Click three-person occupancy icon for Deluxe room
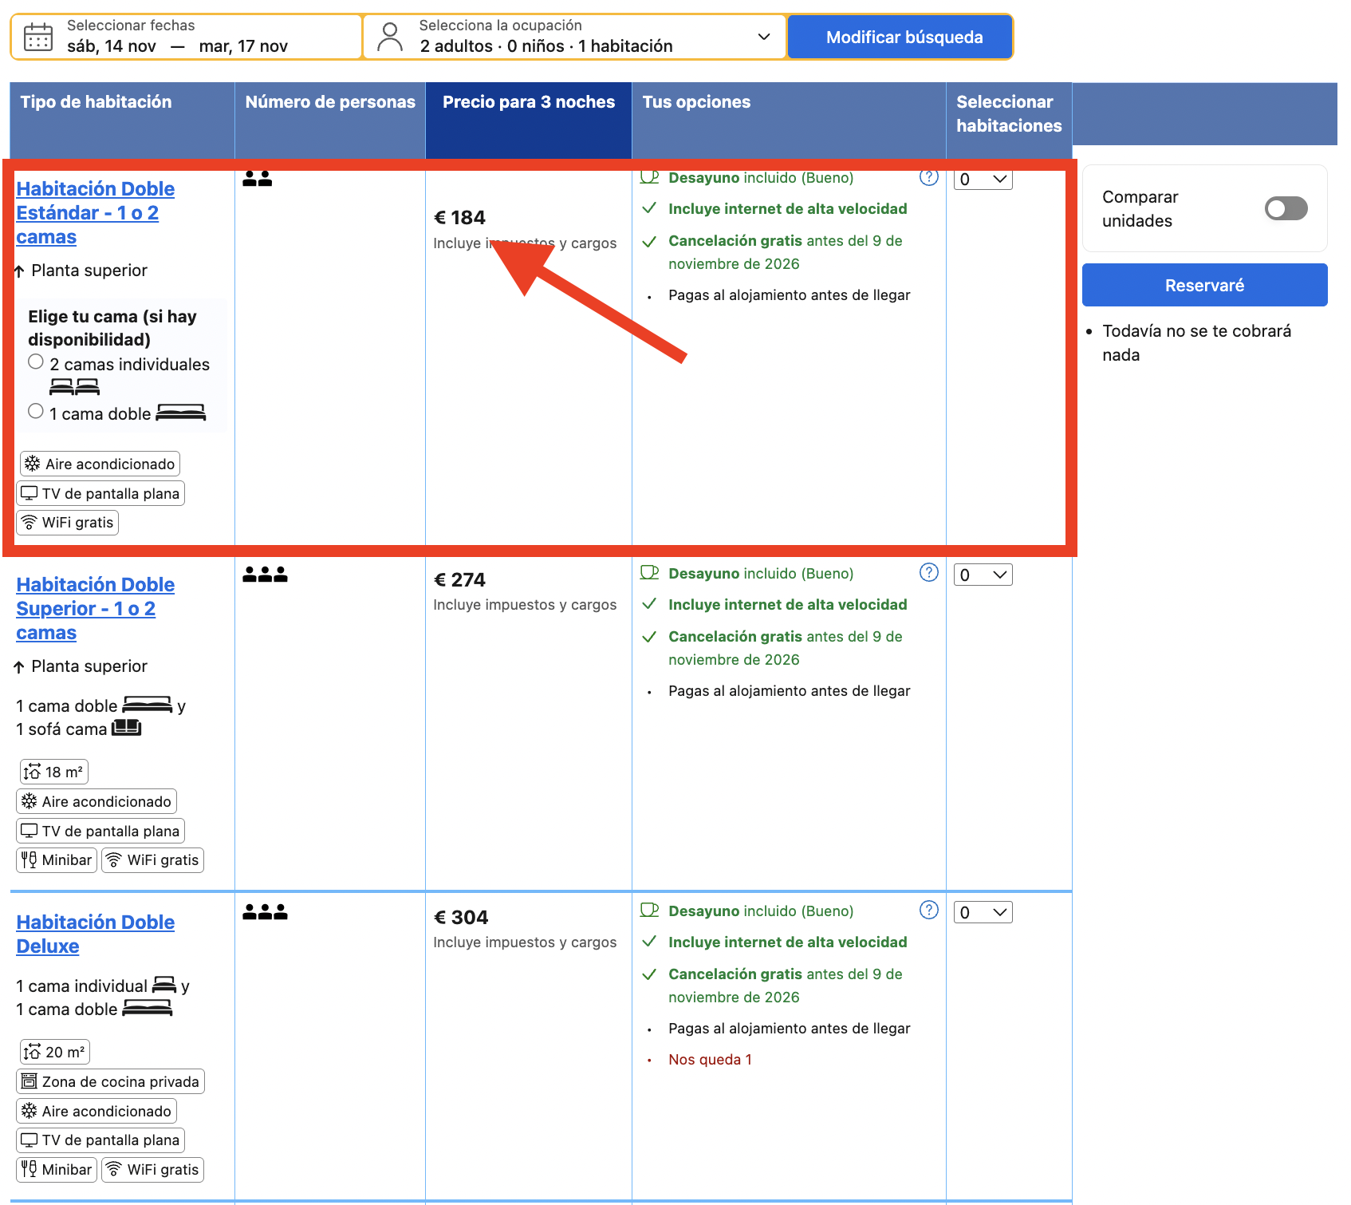The height and width of the screenshot is (1205, 1351). coord(265,911)
